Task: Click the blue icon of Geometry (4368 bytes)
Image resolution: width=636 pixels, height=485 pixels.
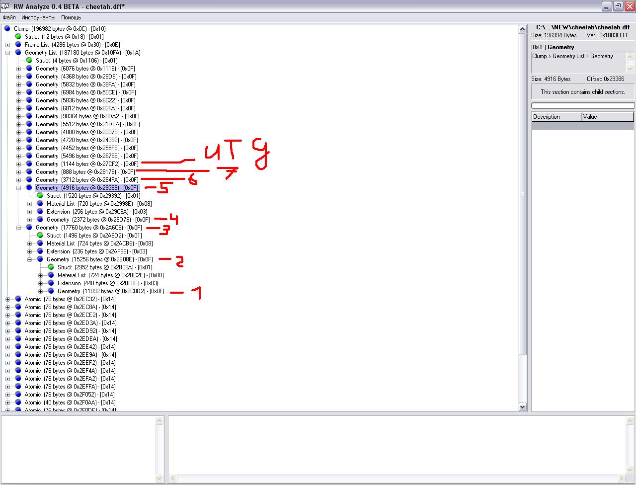Action: 29,77
